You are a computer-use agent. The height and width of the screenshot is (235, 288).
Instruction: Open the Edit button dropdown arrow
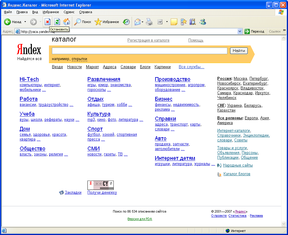click(x=167, y=22)
